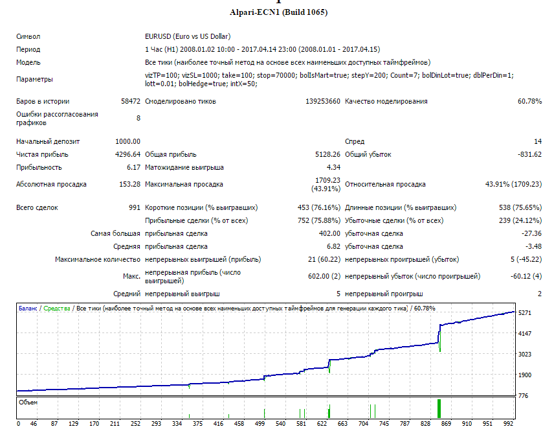Select Прибыльность value 6.17
Viewport: 554px width, 431px height.
click(x=133, y=168)
